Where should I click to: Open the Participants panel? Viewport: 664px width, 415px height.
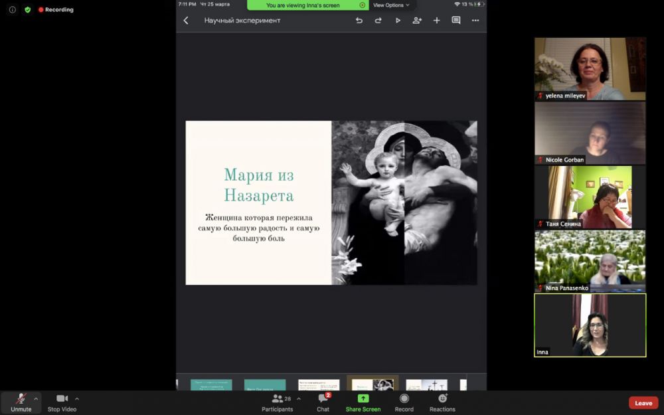pos(278,402)
